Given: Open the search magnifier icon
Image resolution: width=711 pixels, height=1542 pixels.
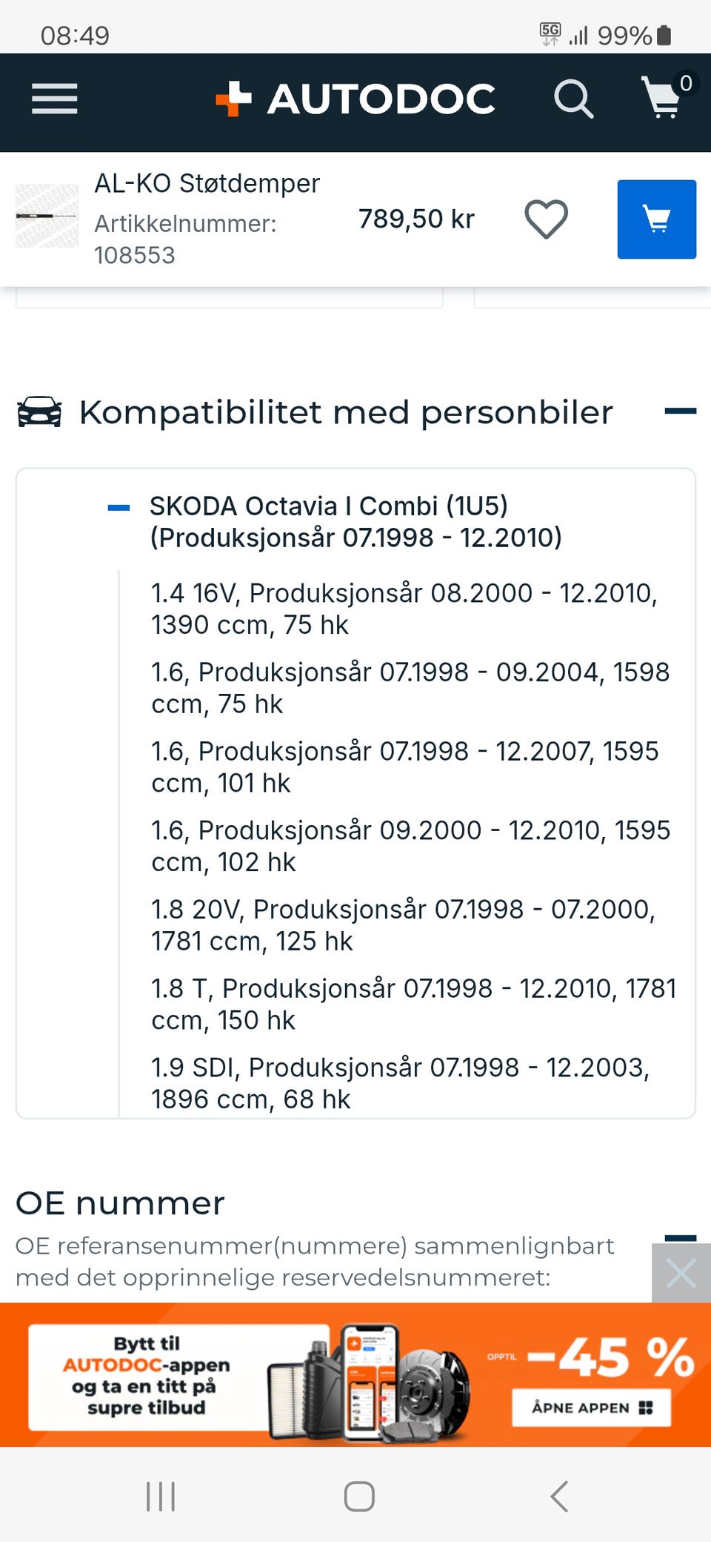Looking at the screenshot, I should [574, 99].
